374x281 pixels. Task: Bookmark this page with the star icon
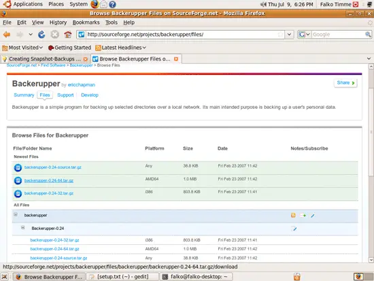(x=281, y=35)
